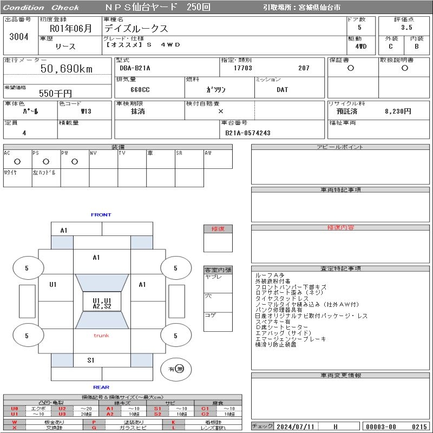Select the note スペアキー有
This screenshot has width=433, height=433.
tap(273, 322)
